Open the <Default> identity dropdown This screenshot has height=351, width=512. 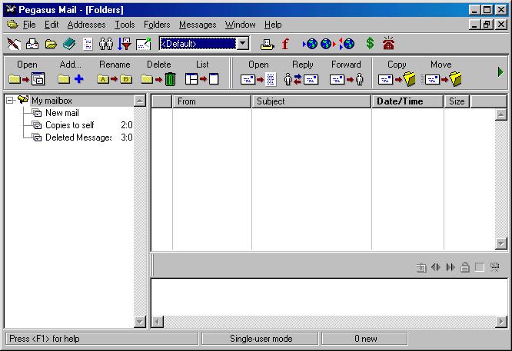pyautogui.click(x=243, y=44)
